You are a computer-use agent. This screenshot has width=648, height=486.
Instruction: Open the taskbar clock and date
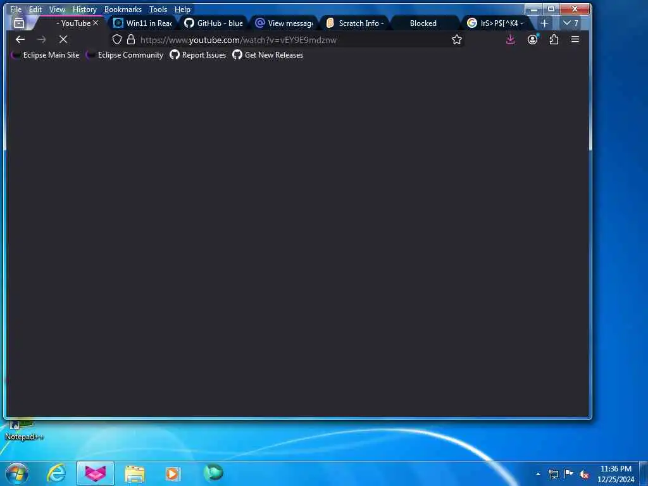(616, 474)
